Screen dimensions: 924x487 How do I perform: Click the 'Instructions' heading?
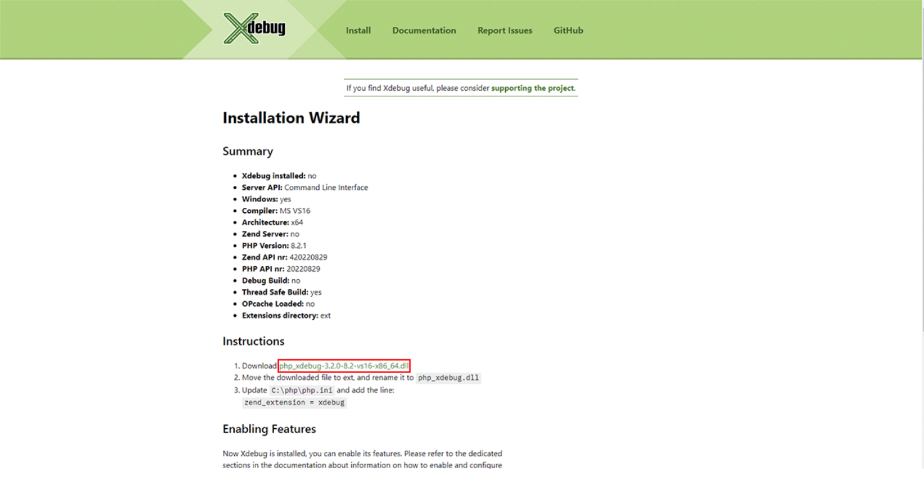[x=254, y=341]
